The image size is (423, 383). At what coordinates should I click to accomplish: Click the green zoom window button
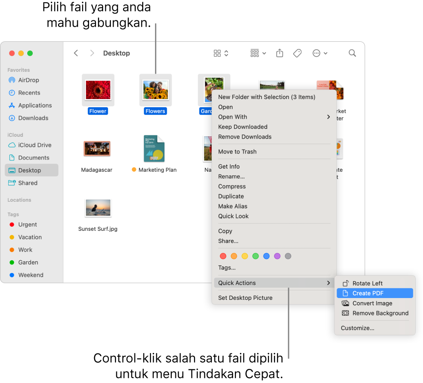click(x=30, y=53)
